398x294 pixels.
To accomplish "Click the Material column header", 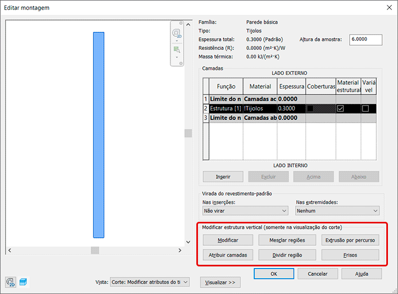I will pyautogui.click(x=260, y=87).
